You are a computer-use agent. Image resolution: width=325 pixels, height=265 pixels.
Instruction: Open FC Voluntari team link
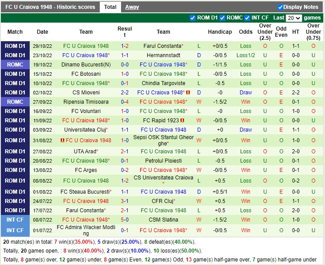click(x=86, y=111)
